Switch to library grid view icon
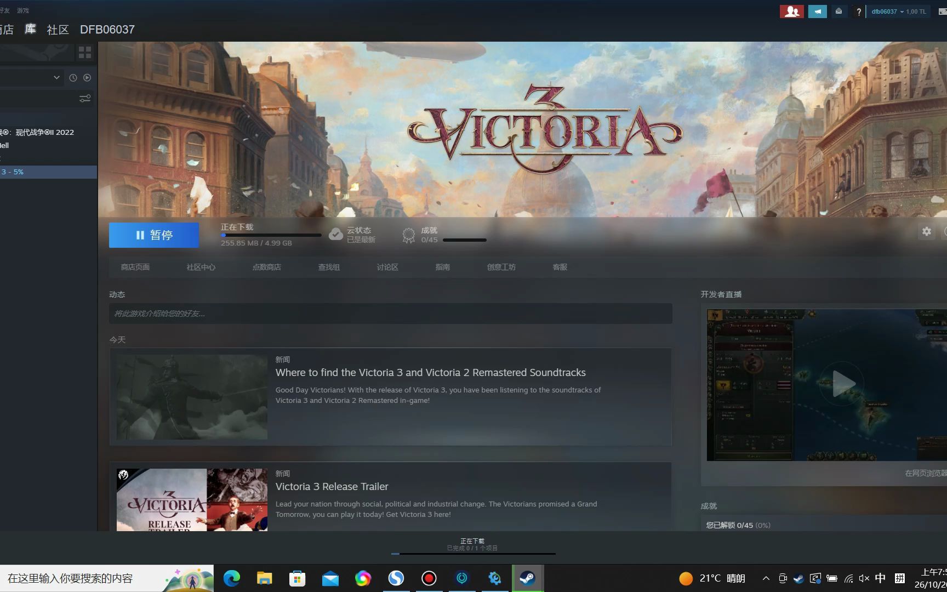 pyautogui.click(x=85, y=52)
